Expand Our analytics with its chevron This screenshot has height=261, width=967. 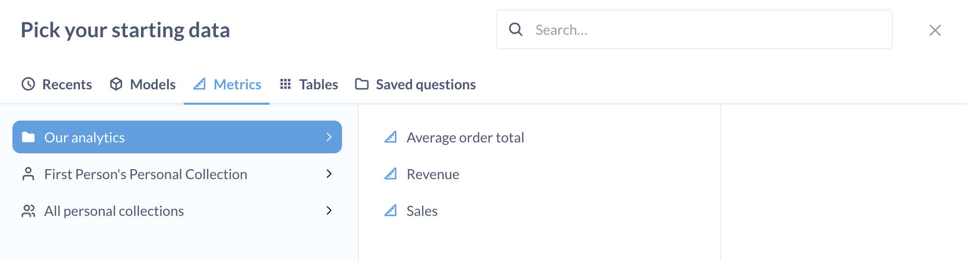click(x=329, y=137)
